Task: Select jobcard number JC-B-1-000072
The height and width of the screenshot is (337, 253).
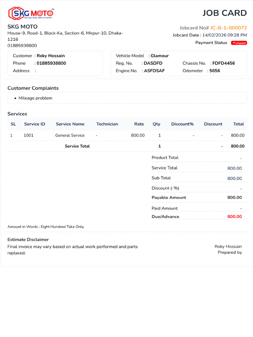Action: pos(229,28)
